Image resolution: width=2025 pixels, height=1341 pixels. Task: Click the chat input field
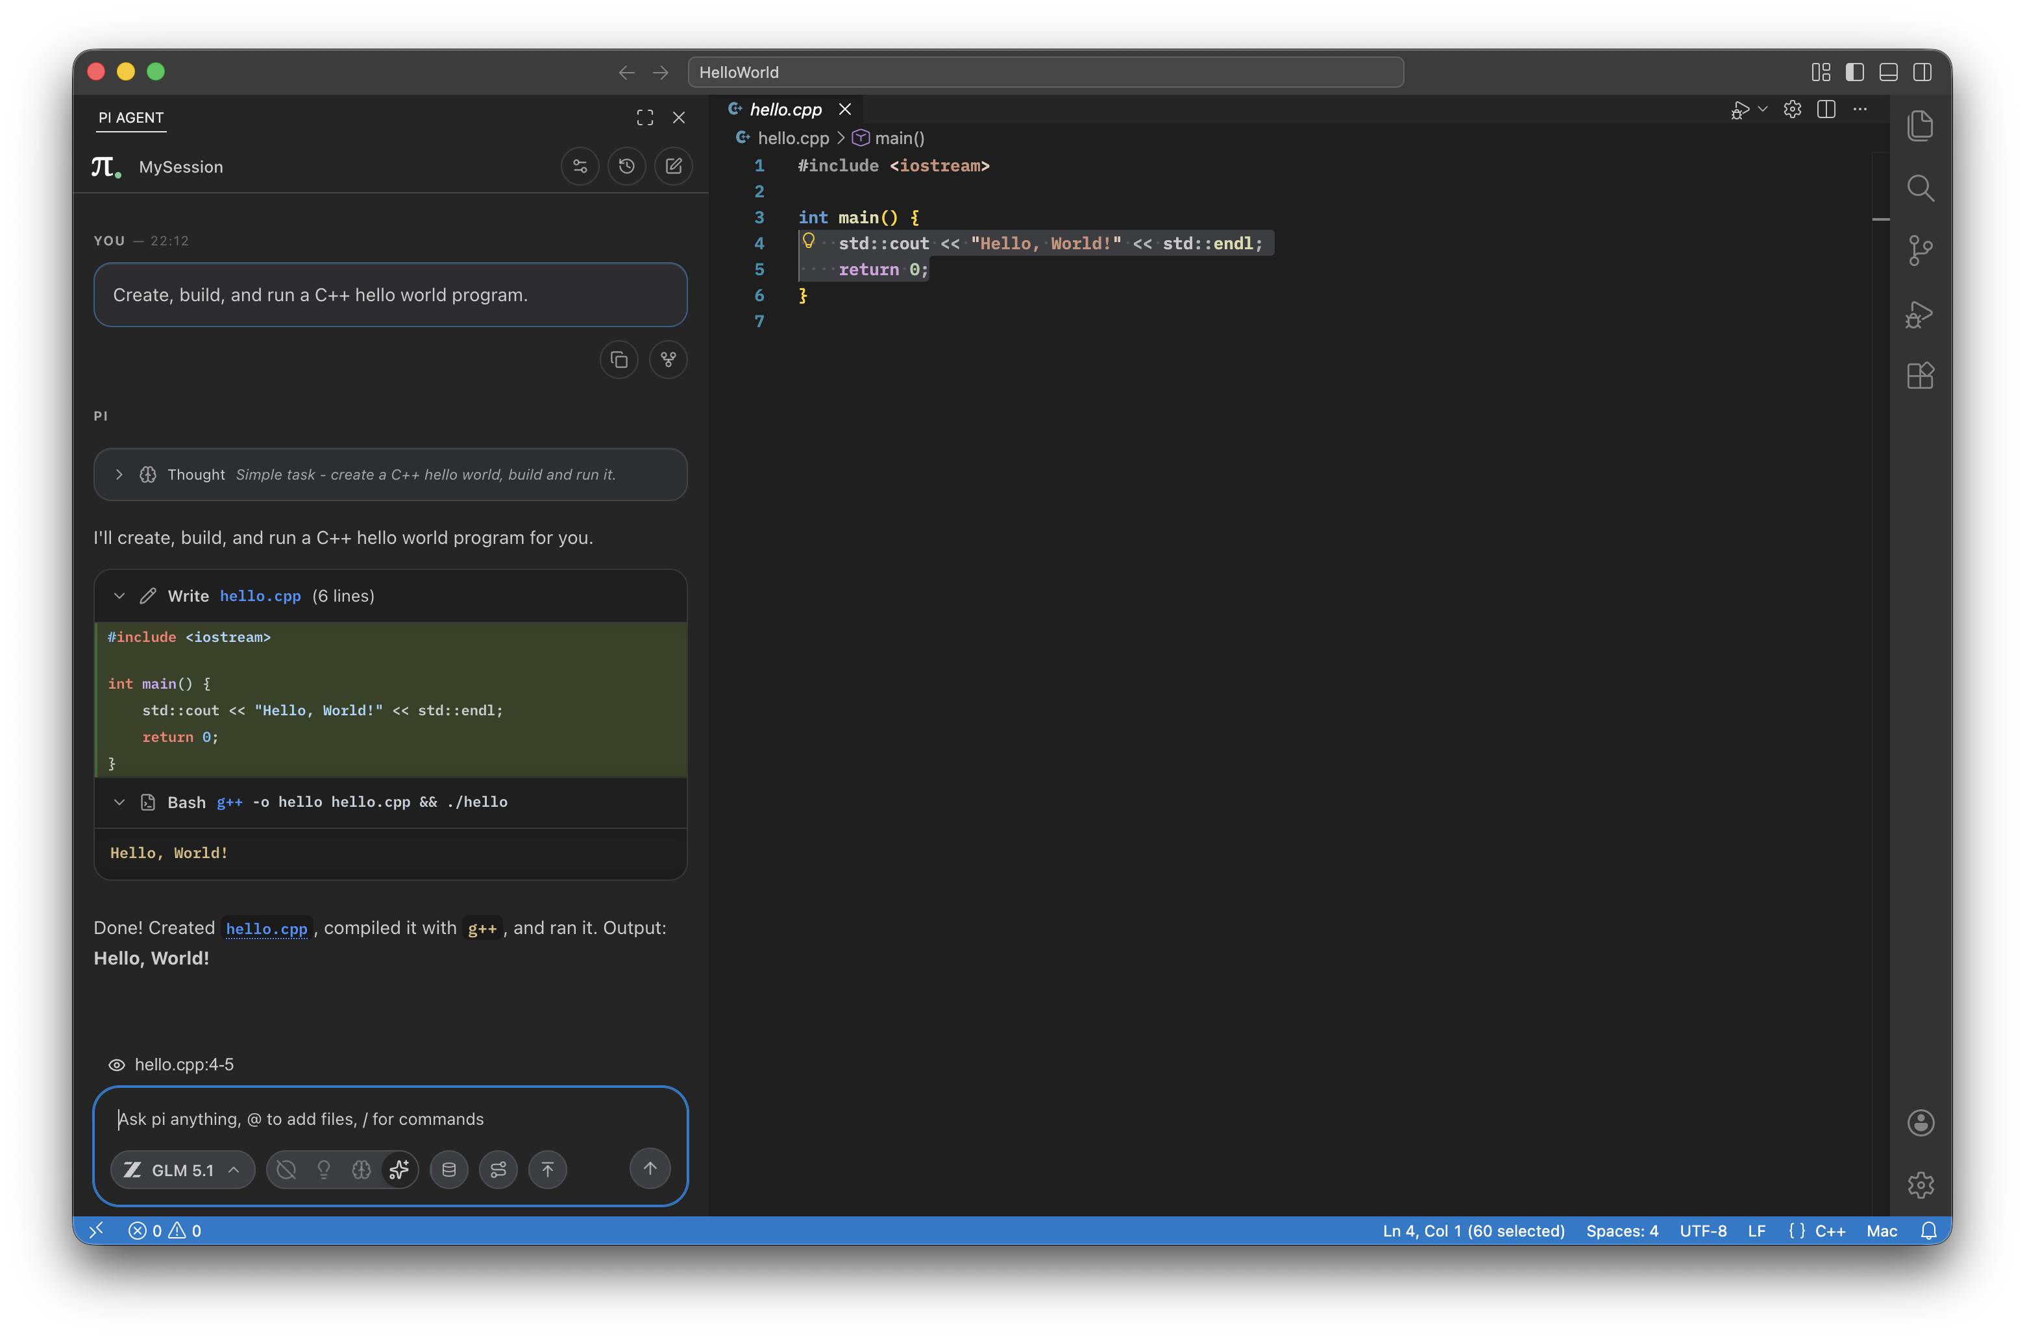click(389, 1118)
